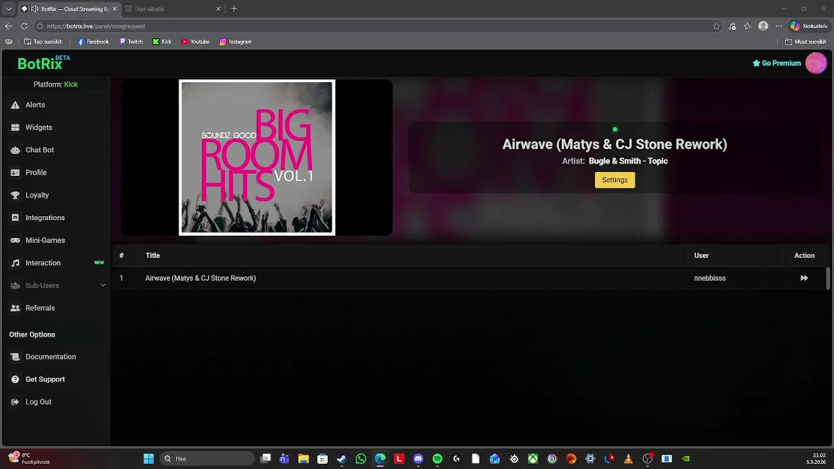Viewport: 834px width, 469px height.
Task: Expand the Sub-Users chevron
Action: click(103, 285)
